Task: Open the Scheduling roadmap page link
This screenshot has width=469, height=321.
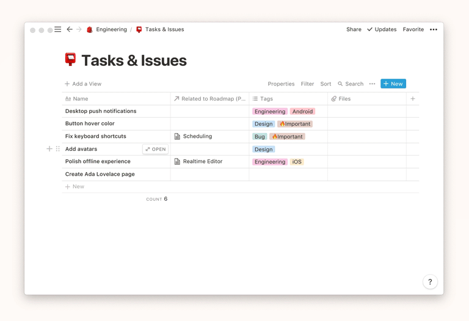Action: tap(197, 137)
